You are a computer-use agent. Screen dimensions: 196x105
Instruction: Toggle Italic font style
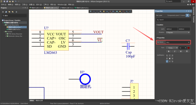pos(175,51)
